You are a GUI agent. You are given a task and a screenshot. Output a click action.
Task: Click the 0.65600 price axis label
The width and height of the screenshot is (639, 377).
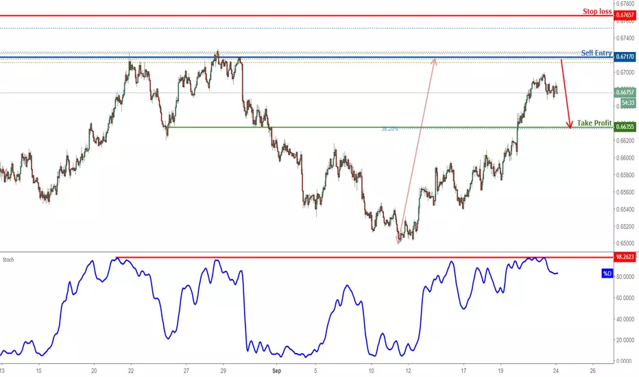click(x=625, y=192)
